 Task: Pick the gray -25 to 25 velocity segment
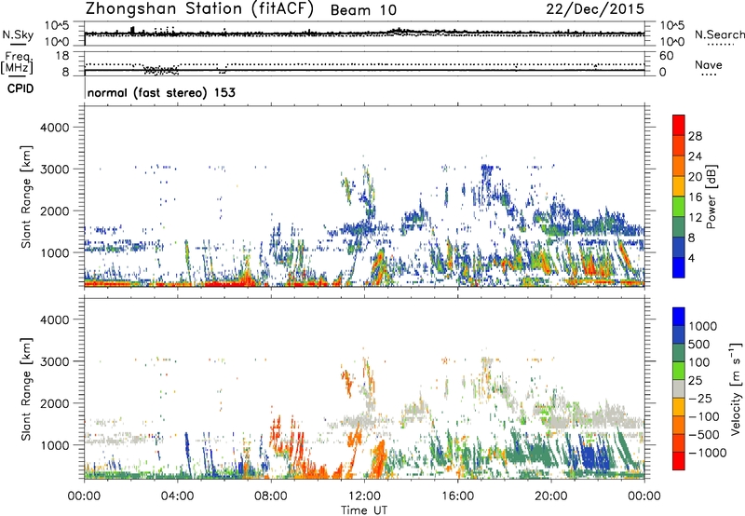point(679,389)
